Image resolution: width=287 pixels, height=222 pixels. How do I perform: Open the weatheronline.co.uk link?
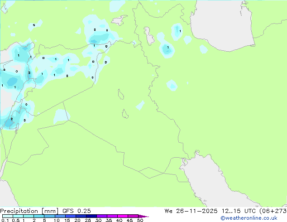coord(249,218)
